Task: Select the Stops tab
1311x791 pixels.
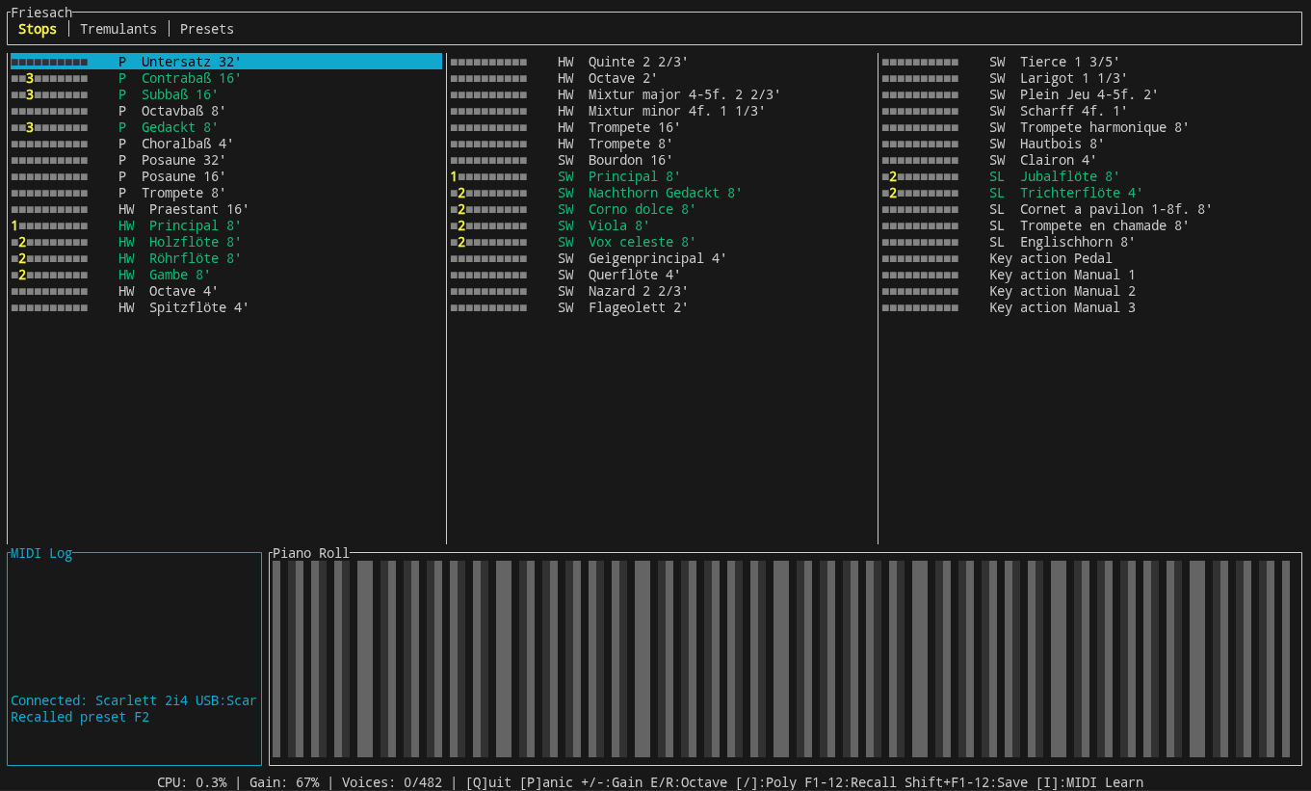Action: (38, 29)
